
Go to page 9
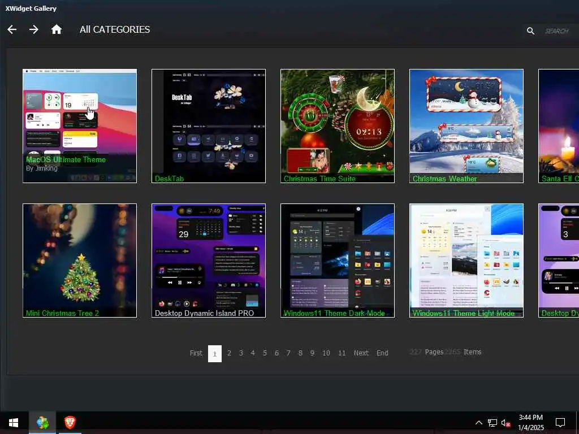[312, 353]
